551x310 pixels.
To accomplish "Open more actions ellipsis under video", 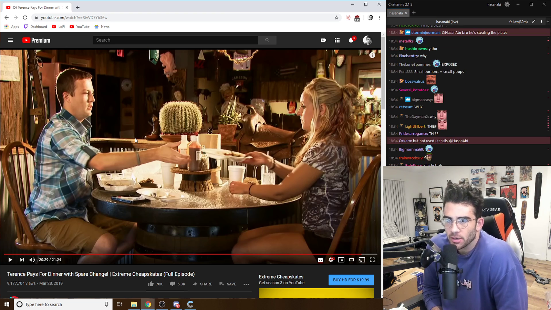I will click(x=246, y=284).
